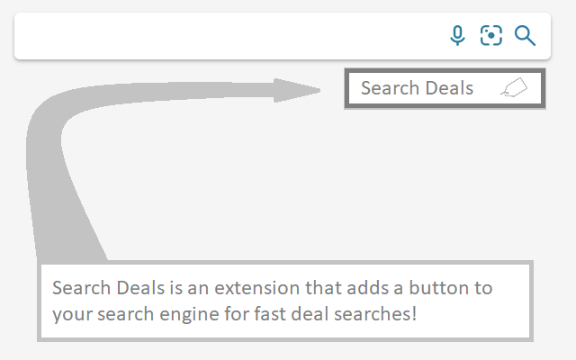576x360 pixels.
Task: Open image search via the camera lens icon
Action: coord(490,36)
